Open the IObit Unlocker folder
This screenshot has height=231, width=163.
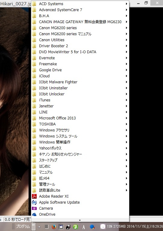(80, 94)
